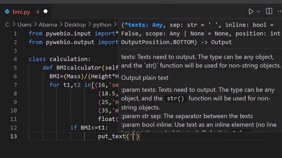Run the Python file with play button

[x=251, y=11]
